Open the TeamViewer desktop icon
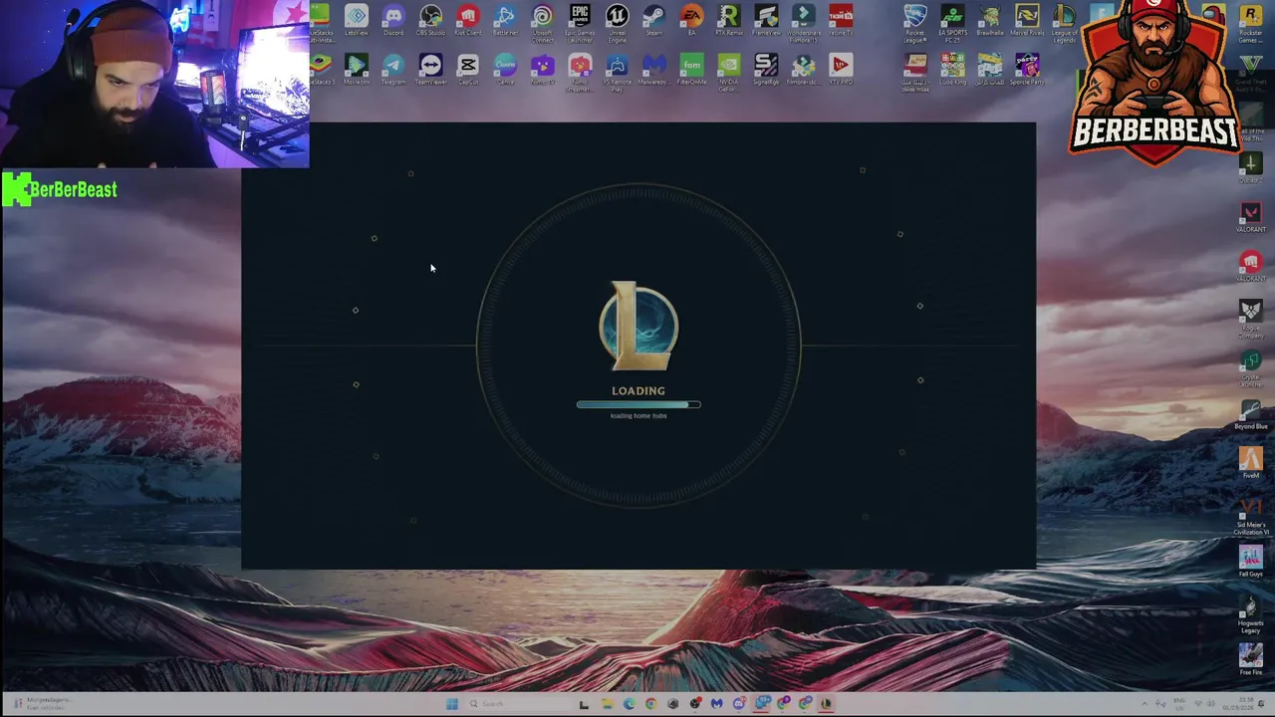The image size is (1275, 717). tap(430, 70)
